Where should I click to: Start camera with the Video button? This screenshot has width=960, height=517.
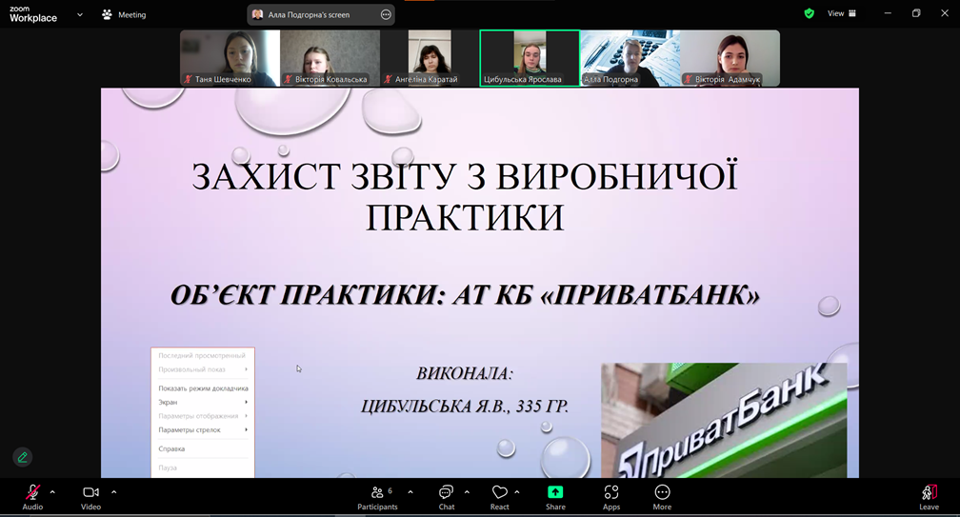pyautogui.click(x=90, y=493)
